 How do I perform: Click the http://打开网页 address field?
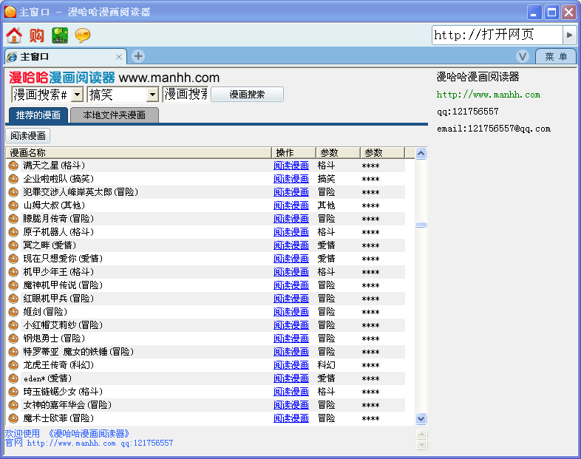[x=497, y=35]
